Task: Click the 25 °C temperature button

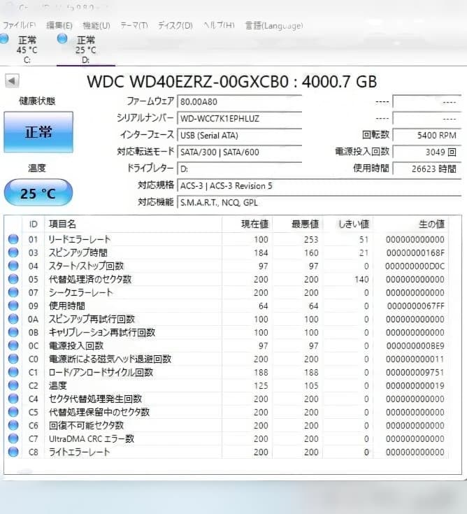Action: [x=38, y=193]
